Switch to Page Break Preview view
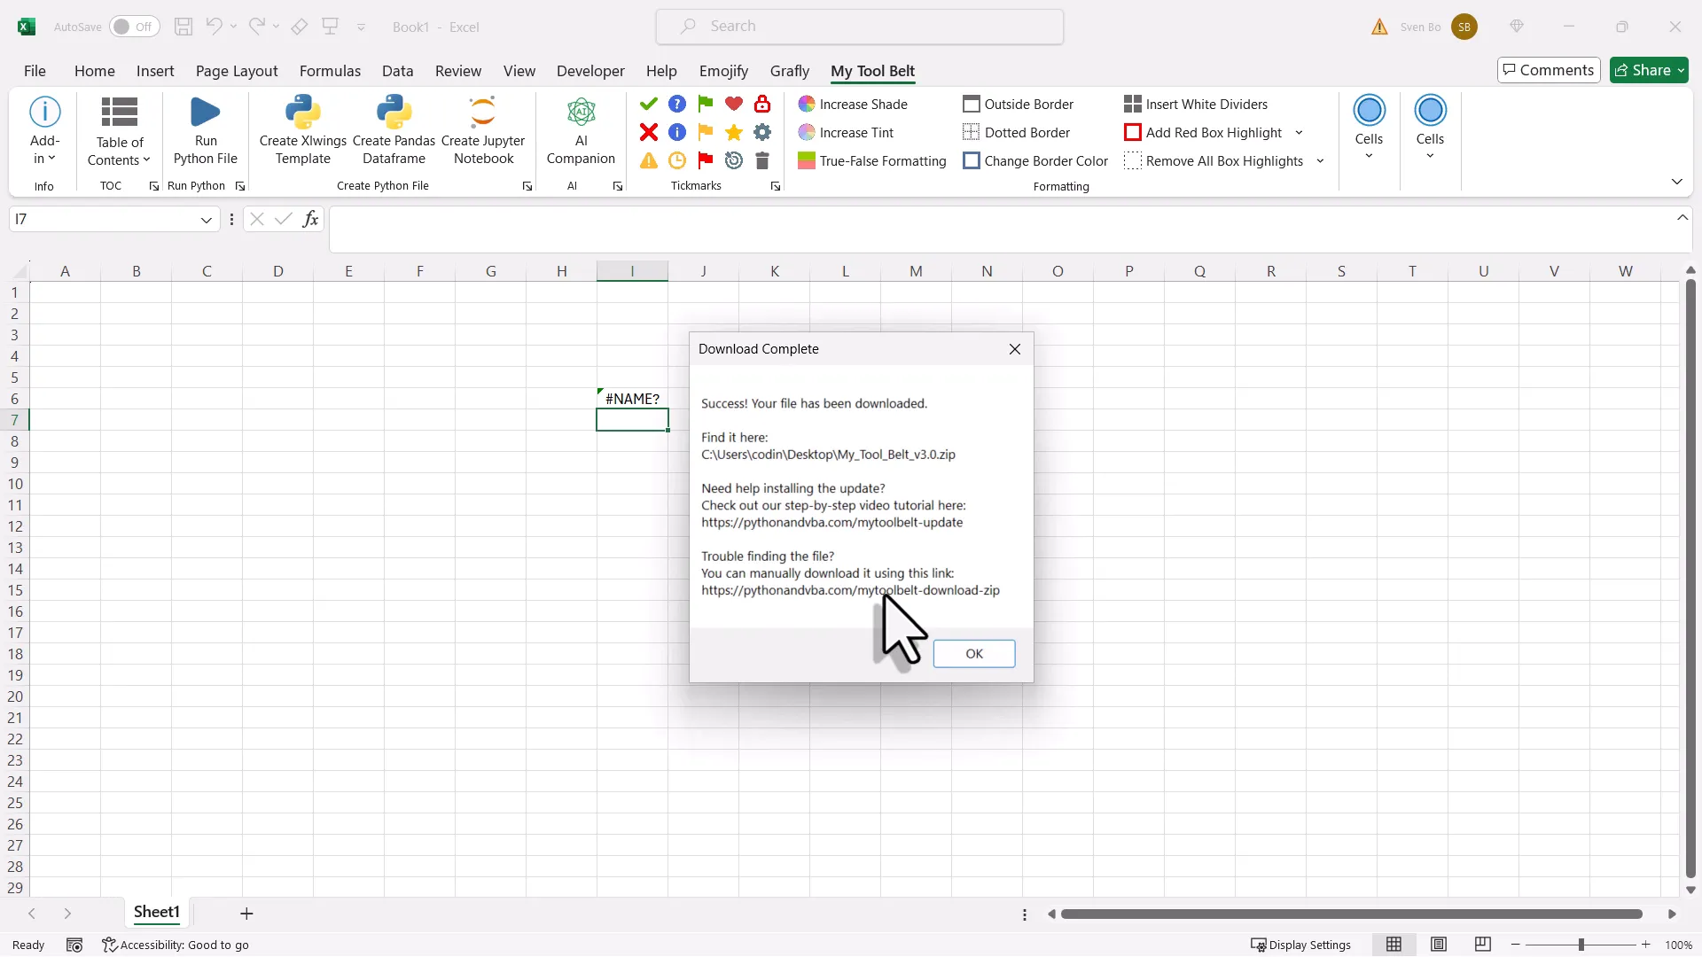The image size is (1702, 957). 1483,945
